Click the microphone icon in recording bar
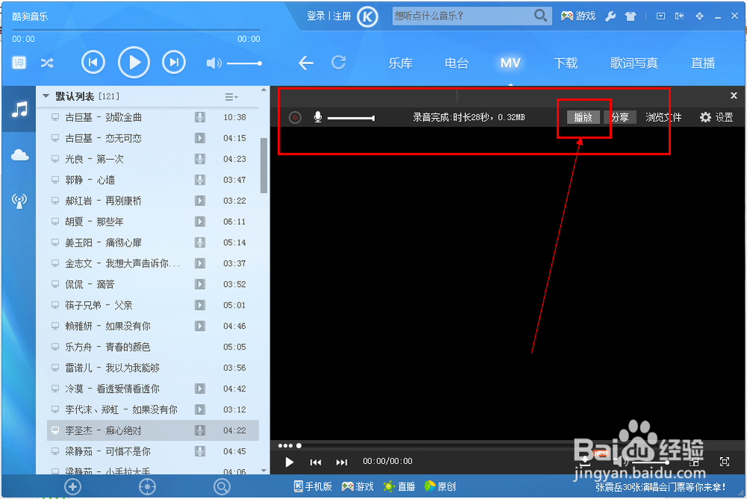Viewport: 747px width, 499px height. 317,117
